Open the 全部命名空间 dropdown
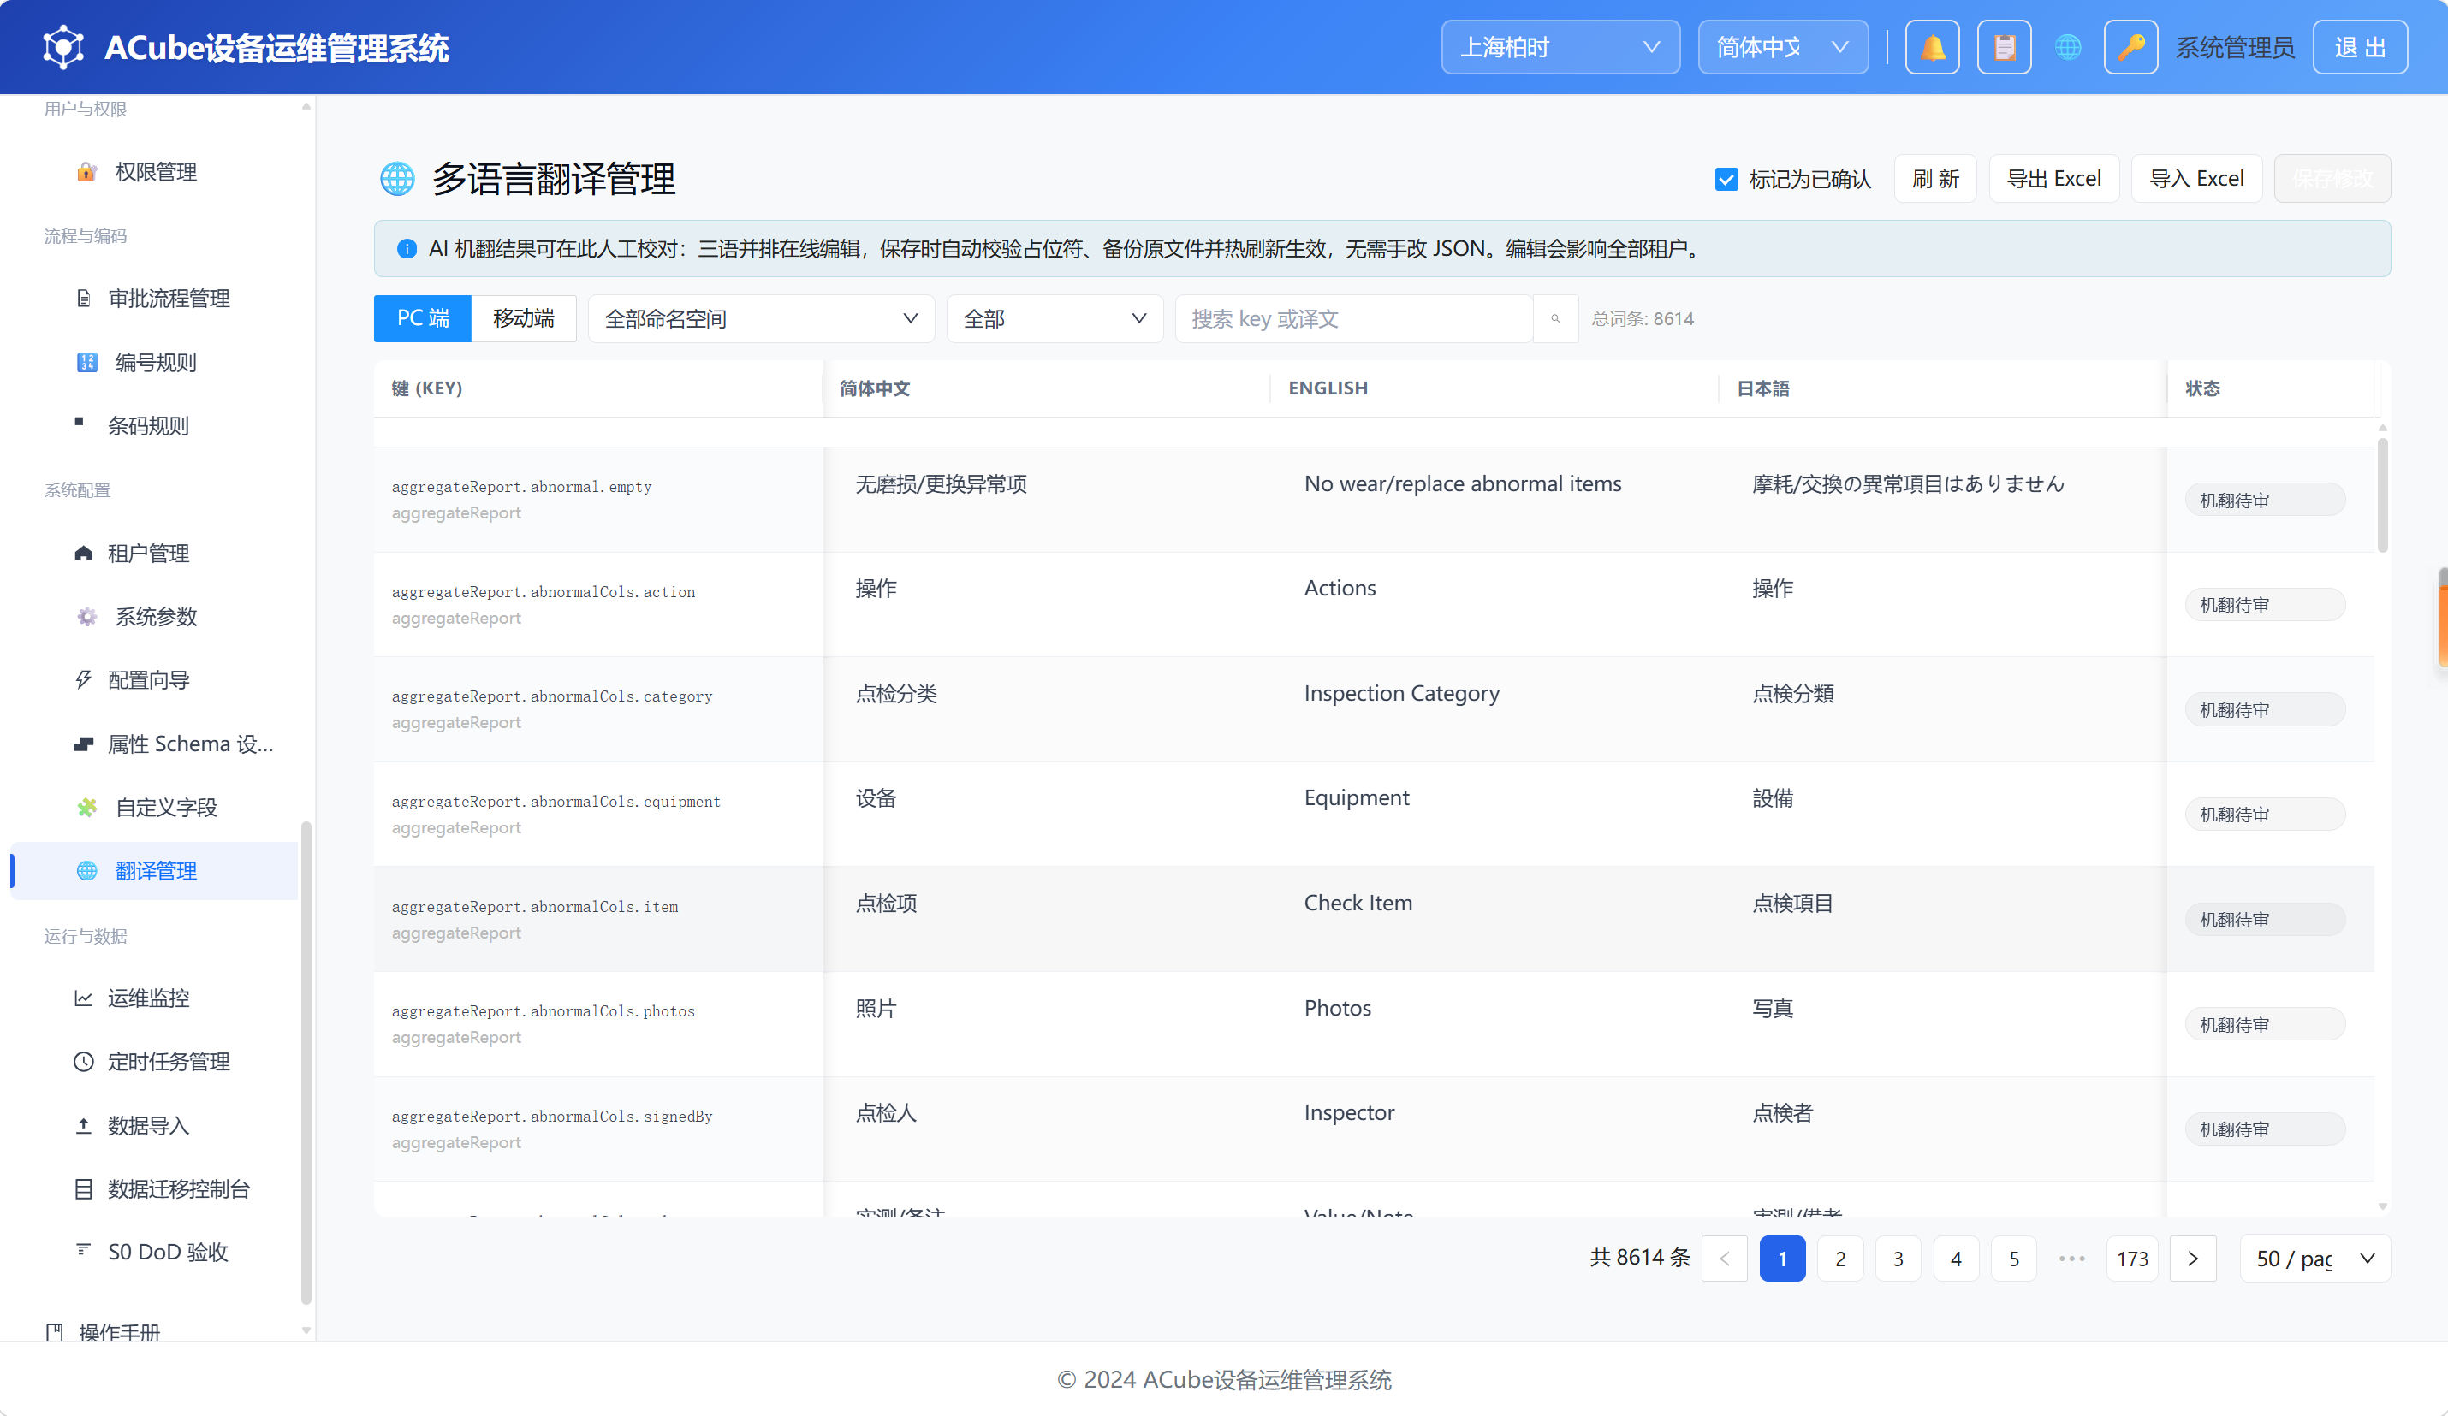 761,318
